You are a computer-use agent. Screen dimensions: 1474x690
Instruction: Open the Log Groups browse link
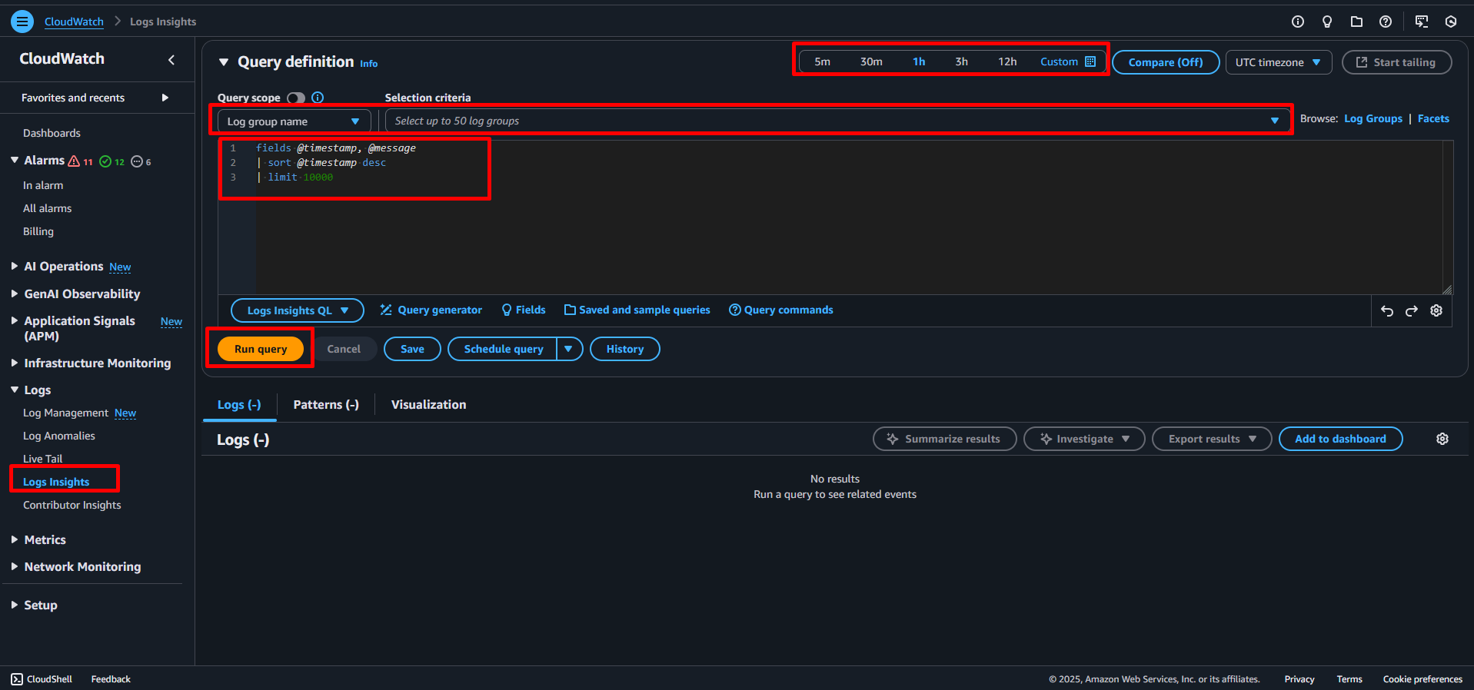click(1373, 118)
